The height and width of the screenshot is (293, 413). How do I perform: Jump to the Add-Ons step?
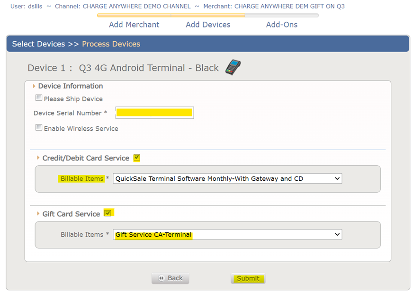pos(282,25)
